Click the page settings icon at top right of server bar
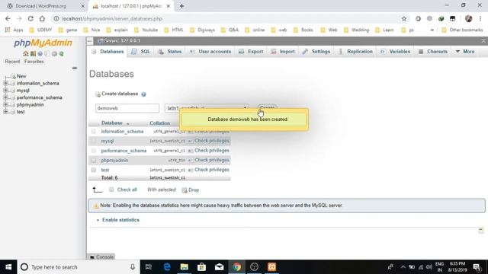The height and width of the screenshot is (274, 488). tap(483, 40)
